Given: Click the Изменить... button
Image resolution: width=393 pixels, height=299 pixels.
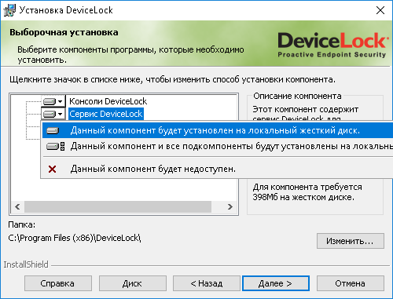Looking at the screenshot, I should (351, 241).
